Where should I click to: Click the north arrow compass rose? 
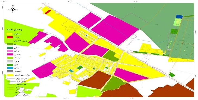coord(13,9)
